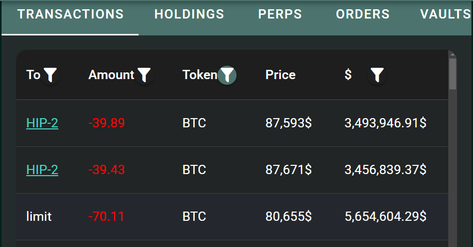Click the 3,493,946.91$ value cell

(385, 123)
